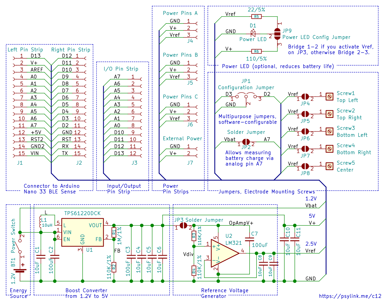Select the Screw4 Bottom Right terminal symbol
The width and height of the screenshot is (387, 305).
(330, 149)
